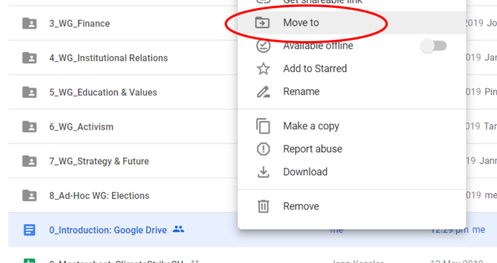Click Download in the context menu

pyautogui.click(x=305, y=172)
